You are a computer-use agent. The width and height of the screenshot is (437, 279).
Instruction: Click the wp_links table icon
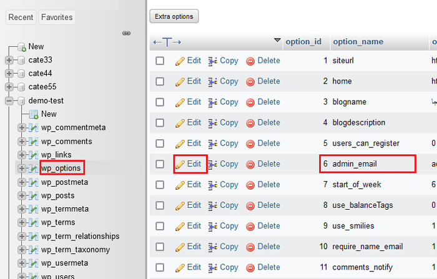coord(34,155)
